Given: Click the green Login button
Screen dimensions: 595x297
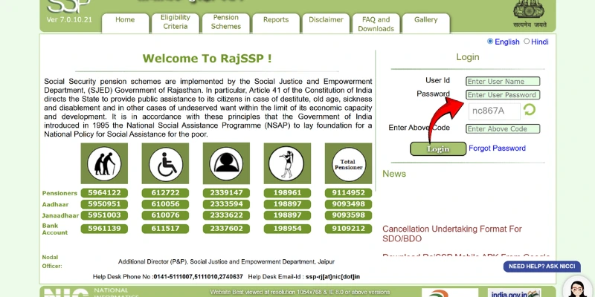Looking at the screenshot, I should (438, 149).
